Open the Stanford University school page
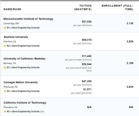The image size is (139, 116). click(16, 37)
